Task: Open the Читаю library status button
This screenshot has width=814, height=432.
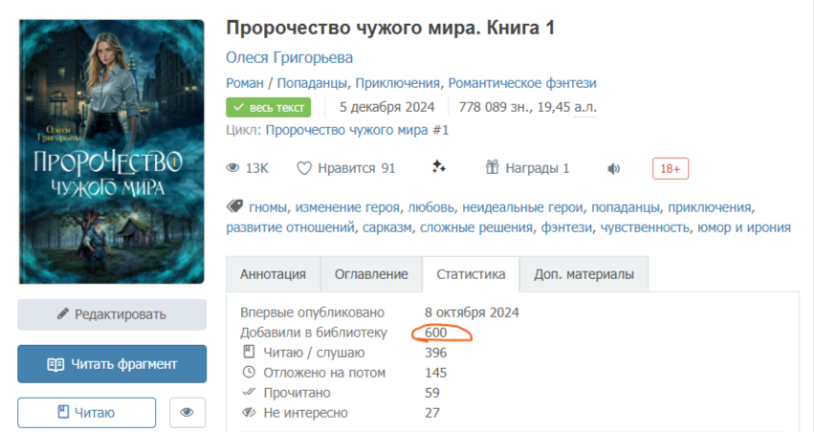Action: [x=87, y=412]
